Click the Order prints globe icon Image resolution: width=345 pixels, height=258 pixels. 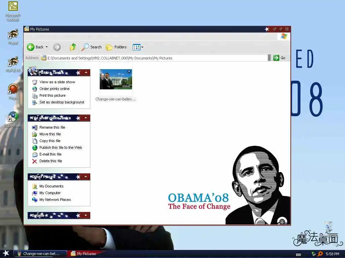(x=35, y=89)
